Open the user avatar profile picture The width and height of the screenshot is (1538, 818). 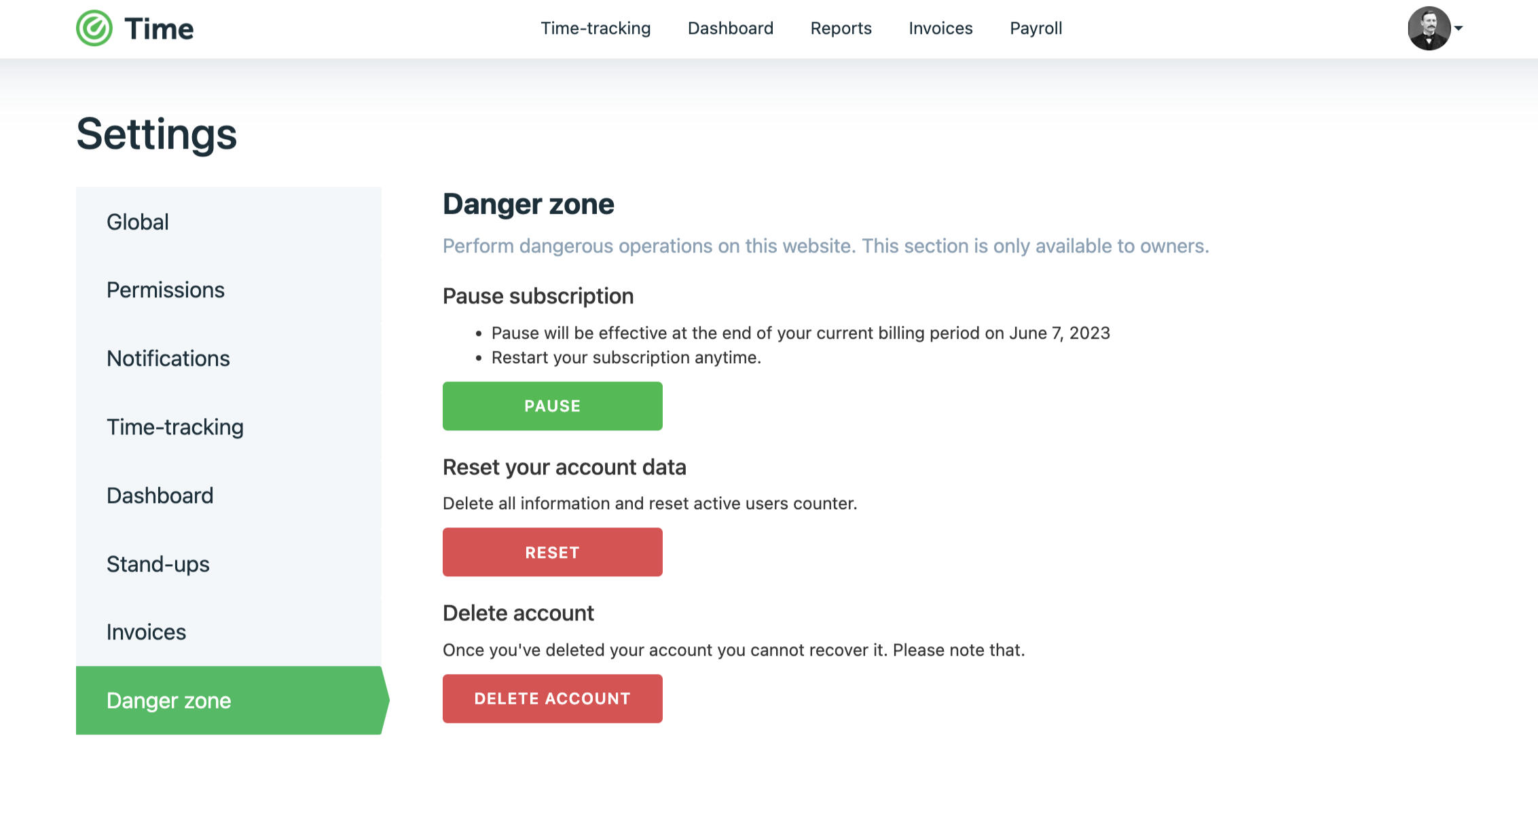[1430, 29]
